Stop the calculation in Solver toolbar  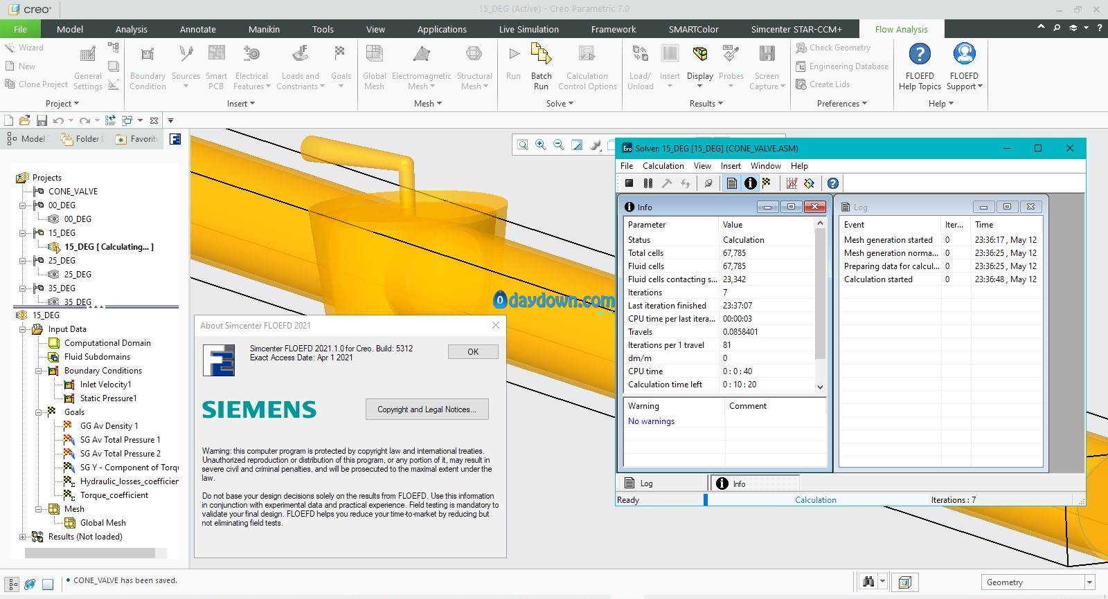(629, 183)
